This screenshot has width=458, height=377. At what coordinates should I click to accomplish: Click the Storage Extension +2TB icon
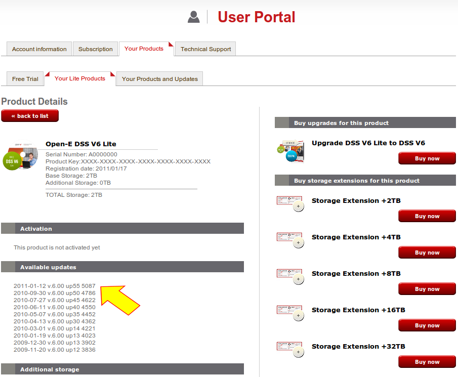coord(290,203)
